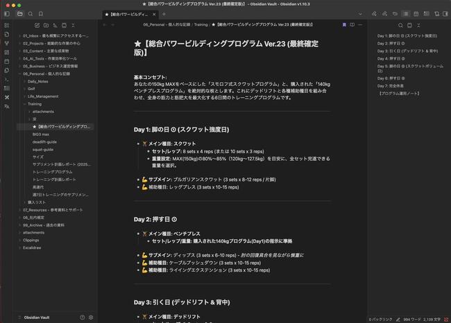Click the crossed tools ribbon icon
Viewport: 451px width, 323px height.
point(7,98)
